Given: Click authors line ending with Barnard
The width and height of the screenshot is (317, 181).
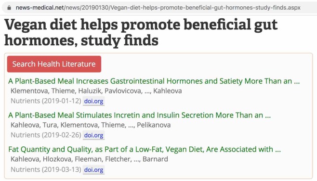Looking at the screenshot, I should tap(89, 159).
